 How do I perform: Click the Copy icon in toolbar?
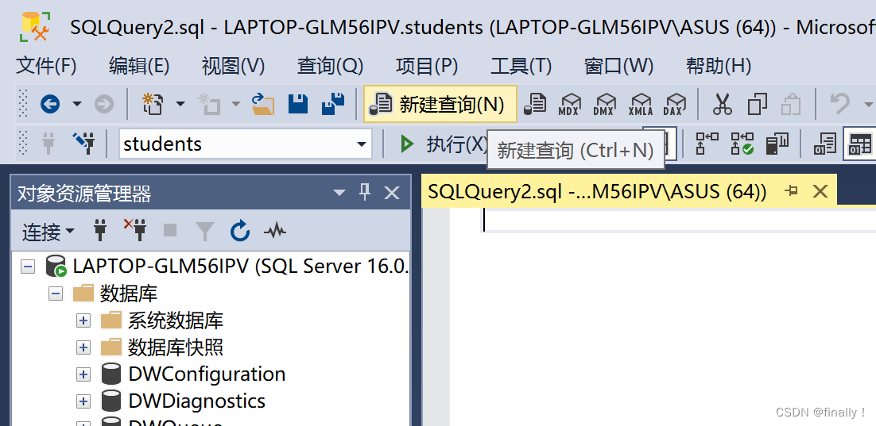757,104
